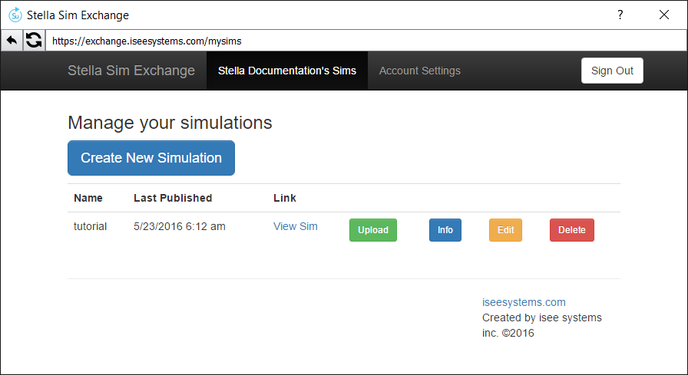Click the back arrow navigation icon
This screenshot has width=688, height=375.
click(x=12, y=41)
